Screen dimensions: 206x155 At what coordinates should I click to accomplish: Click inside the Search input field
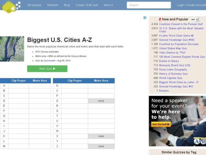pos(149,5)
